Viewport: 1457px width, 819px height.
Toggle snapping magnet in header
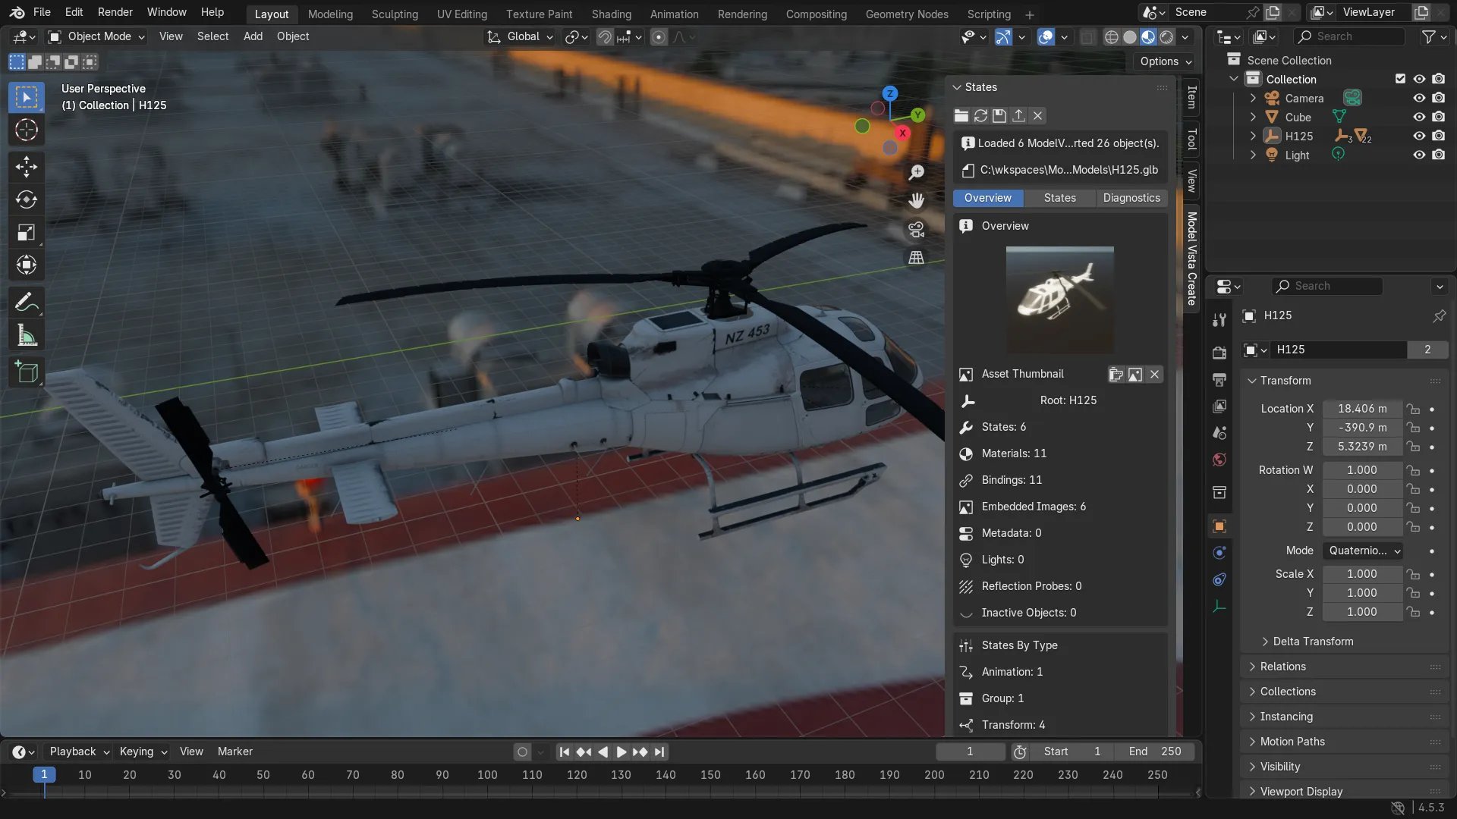[604, 37]
